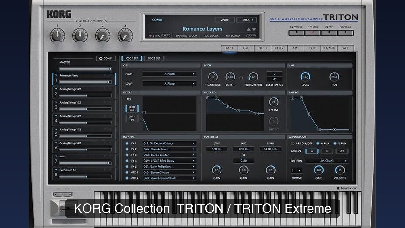Switch to the LFO tab
The image size is (405, 228).
coord(312,48)
